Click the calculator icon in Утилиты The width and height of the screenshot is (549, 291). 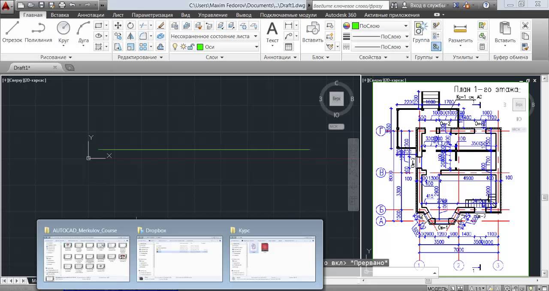pyautogui.click(x=483, y=47)
